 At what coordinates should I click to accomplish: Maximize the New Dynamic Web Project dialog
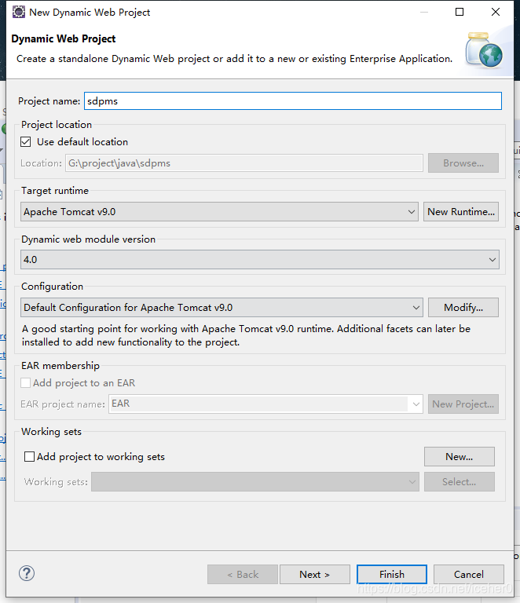coord(460,12)
